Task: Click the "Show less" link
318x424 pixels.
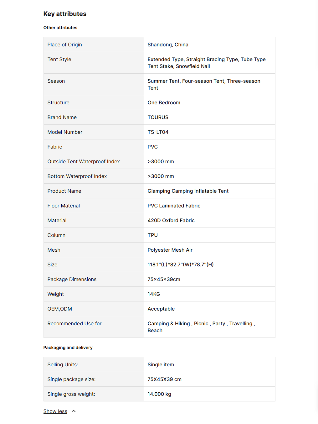Action: tap(55, 411)
